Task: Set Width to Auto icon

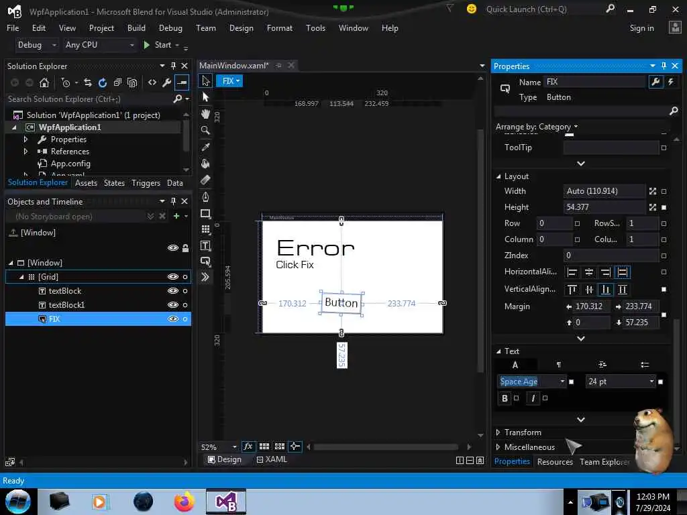Action: (x=653, y=191)
